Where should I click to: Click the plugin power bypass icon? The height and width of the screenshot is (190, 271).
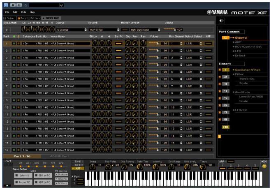pyautogui.click(x=6, y=5)
